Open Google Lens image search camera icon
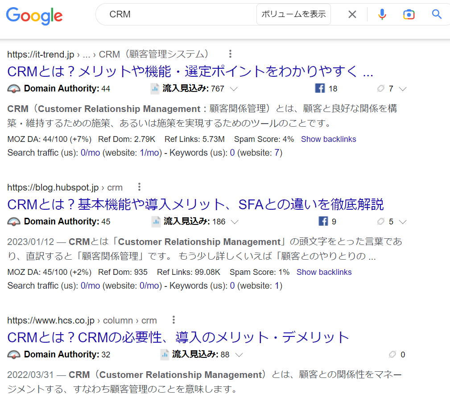Viewport: 450px width, 394px height. 409,15
